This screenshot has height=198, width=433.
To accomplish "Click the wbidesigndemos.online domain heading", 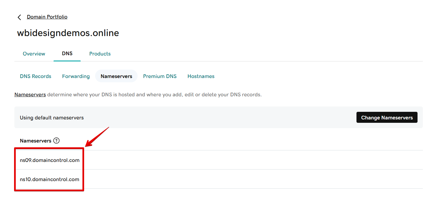I will click(68, 33).
